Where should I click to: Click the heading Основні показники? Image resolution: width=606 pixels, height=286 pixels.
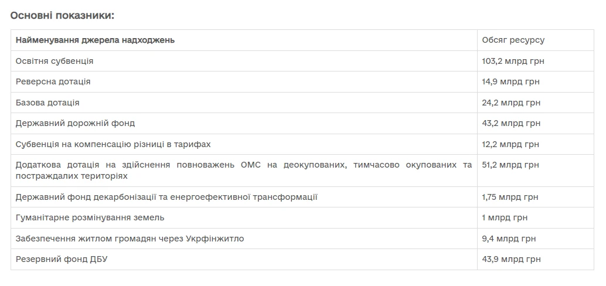[62, 15]
